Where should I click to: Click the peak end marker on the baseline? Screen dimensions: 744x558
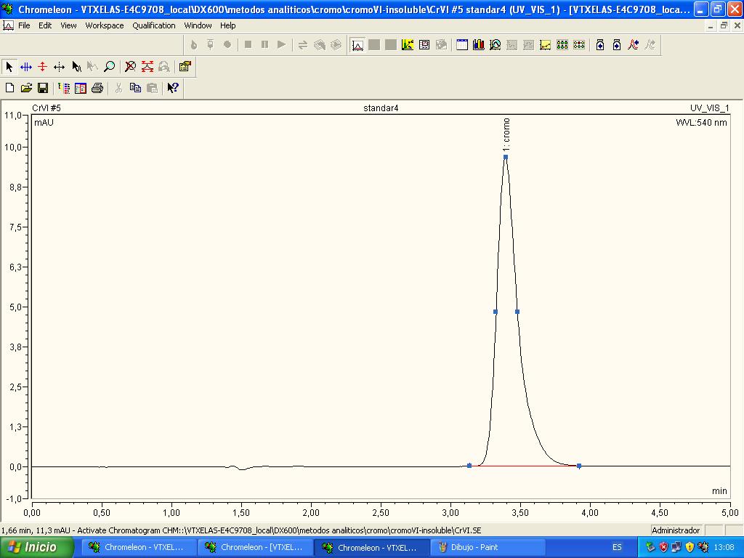[x=579, y=466]
